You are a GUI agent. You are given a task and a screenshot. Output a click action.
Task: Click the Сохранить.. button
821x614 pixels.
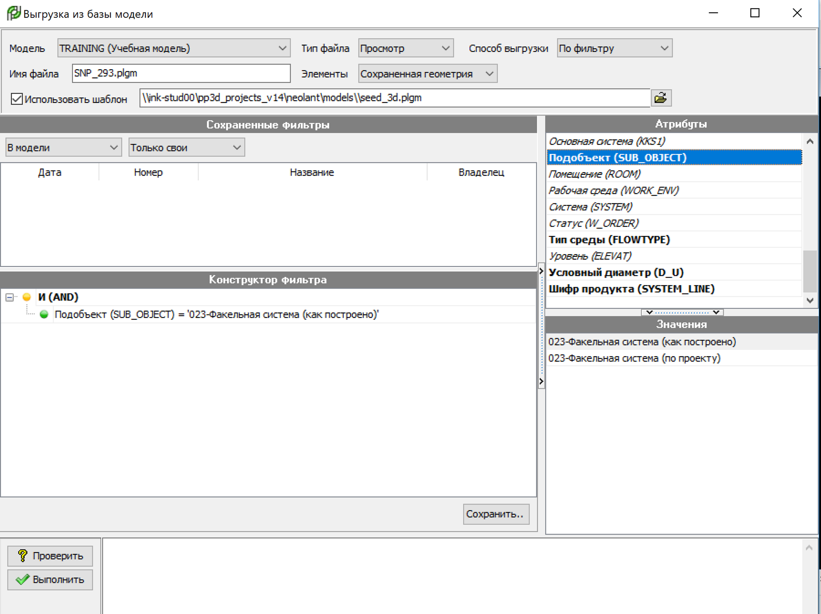496,514
